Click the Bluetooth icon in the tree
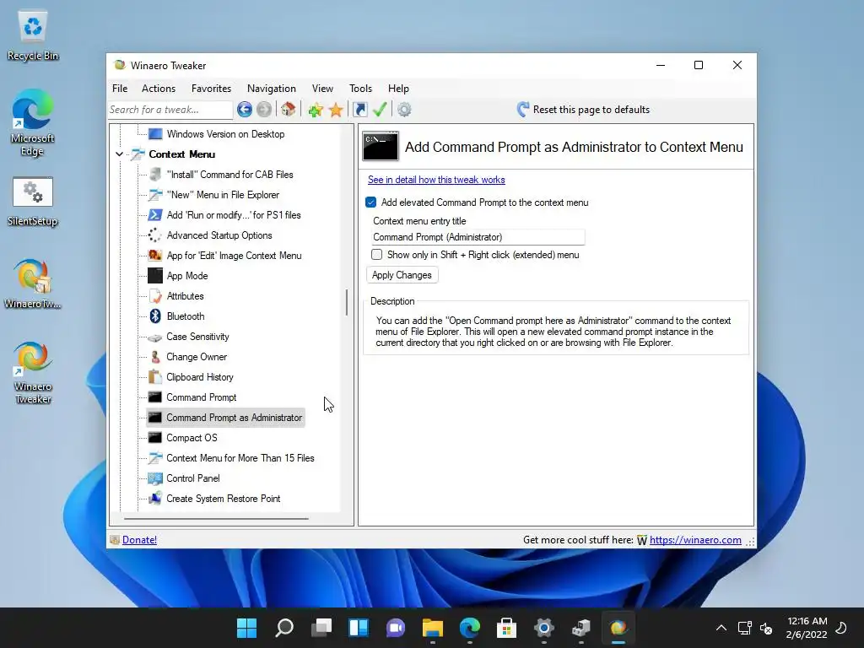The height and width of the screenshot is (648, 864). click(x=155, y=316)
